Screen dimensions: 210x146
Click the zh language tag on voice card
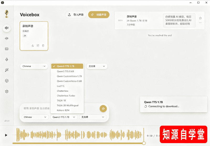[25, 36]
